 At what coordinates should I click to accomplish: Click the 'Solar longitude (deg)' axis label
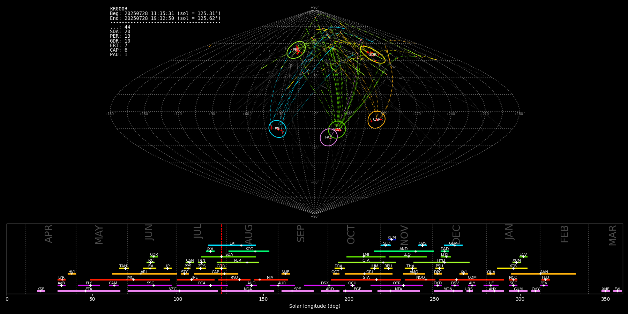(x=315, y=306)
